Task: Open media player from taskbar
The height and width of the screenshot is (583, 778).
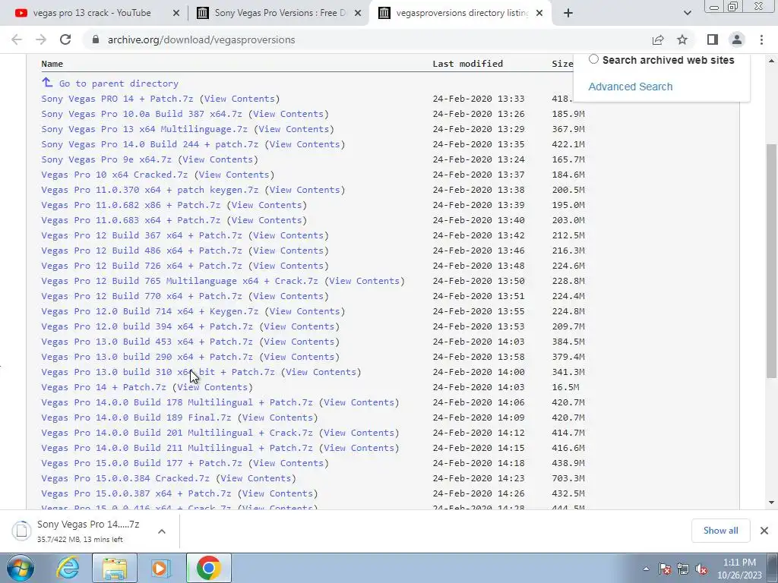Action: coord(160,568)
